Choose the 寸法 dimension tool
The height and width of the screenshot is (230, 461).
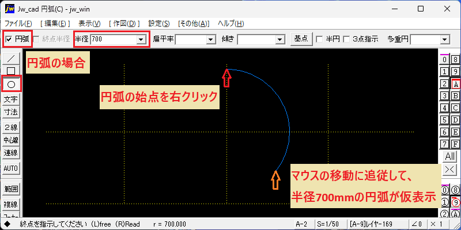tap(11, 112)
